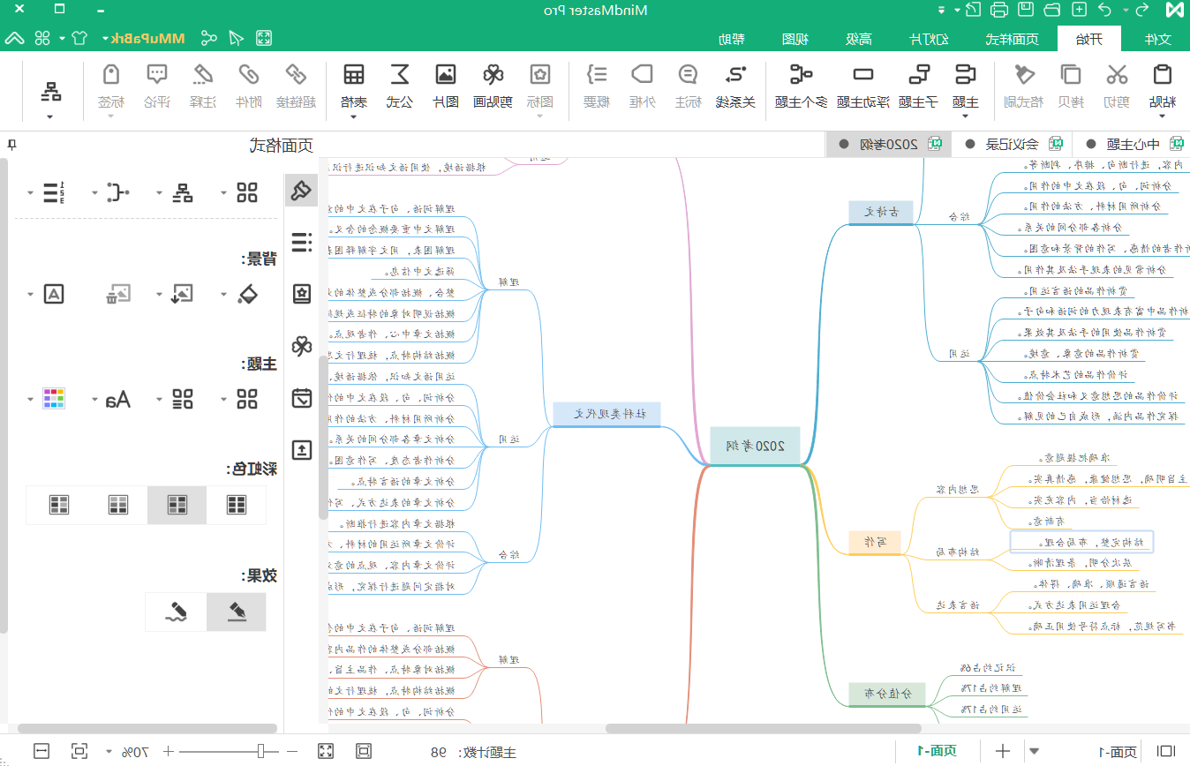Switch to the 会议记录 document tab
Viewport: 1190px width, 766px height.
(1012, 145)
